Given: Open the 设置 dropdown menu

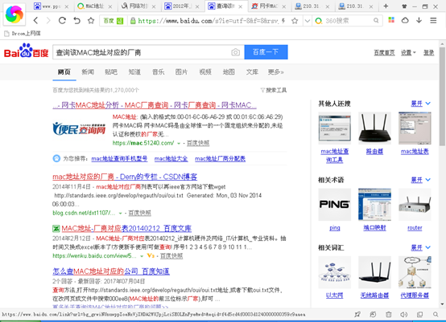Looking at the screenshot, I should click(x=408, y=52).
